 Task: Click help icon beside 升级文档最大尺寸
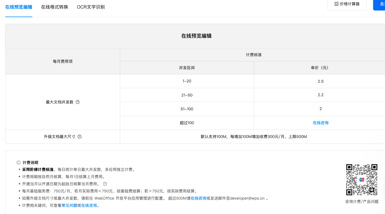[80, 137]
